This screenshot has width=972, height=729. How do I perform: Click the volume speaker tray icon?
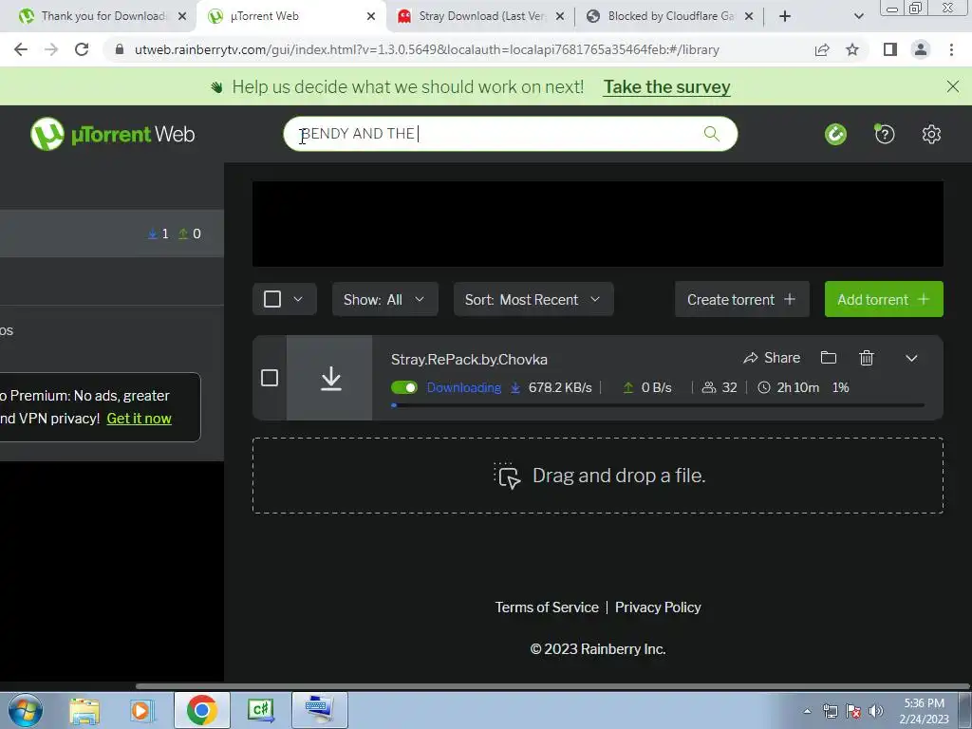click(876, 711)
